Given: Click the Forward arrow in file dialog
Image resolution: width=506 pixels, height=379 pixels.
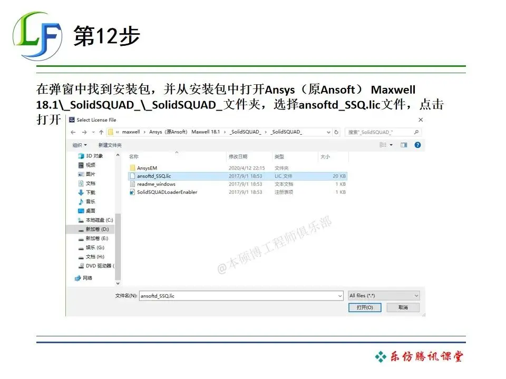Looking at the screenshot, I should 84,132.
